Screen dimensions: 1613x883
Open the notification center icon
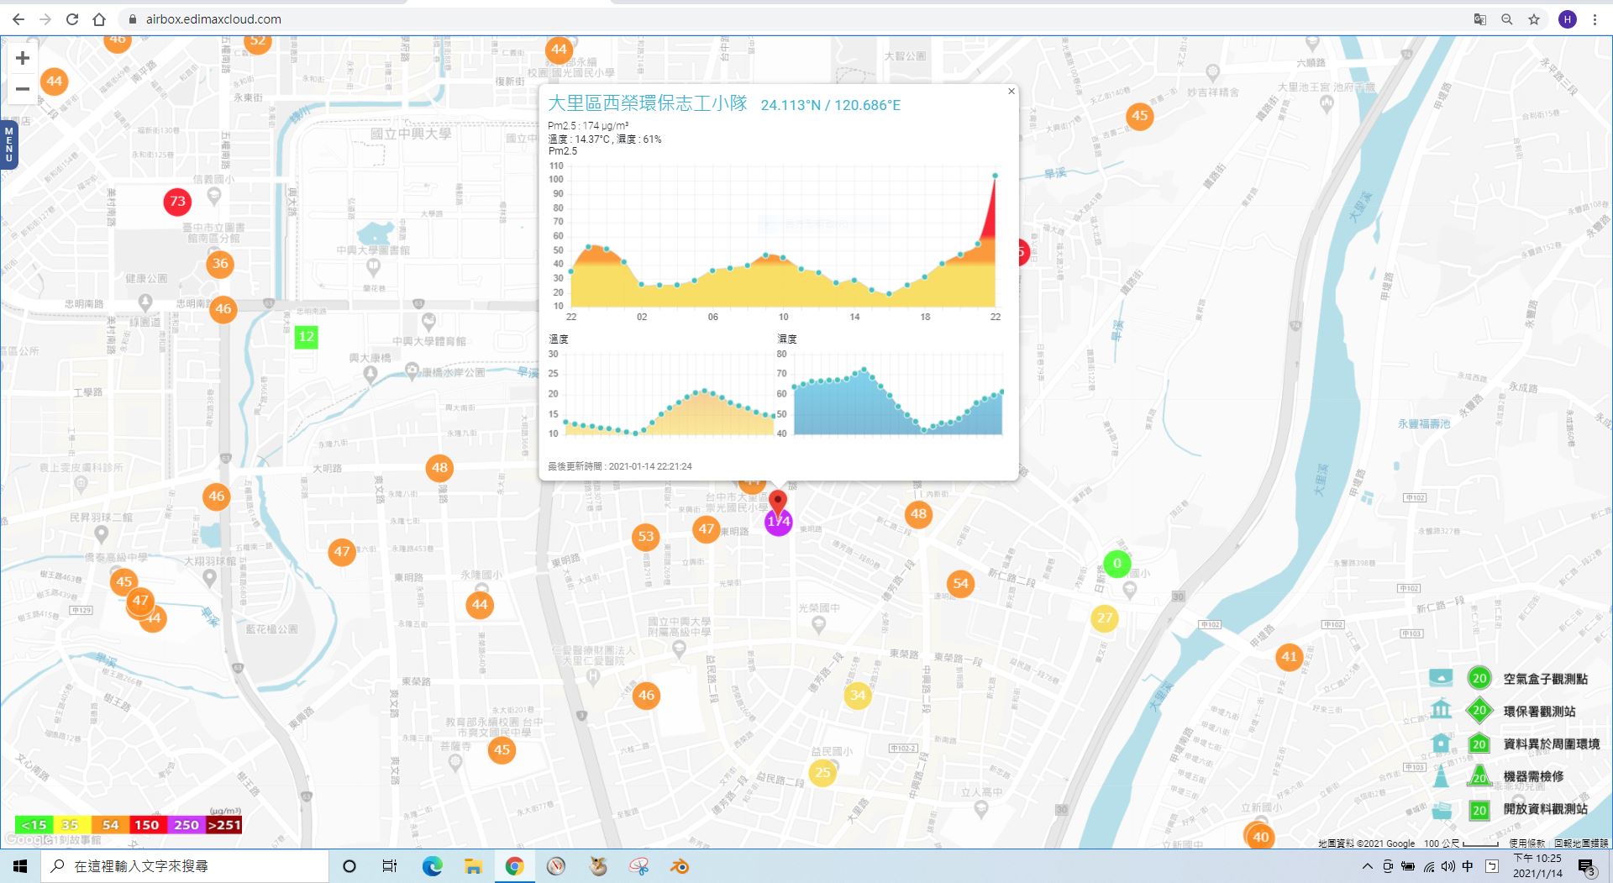1586,867
